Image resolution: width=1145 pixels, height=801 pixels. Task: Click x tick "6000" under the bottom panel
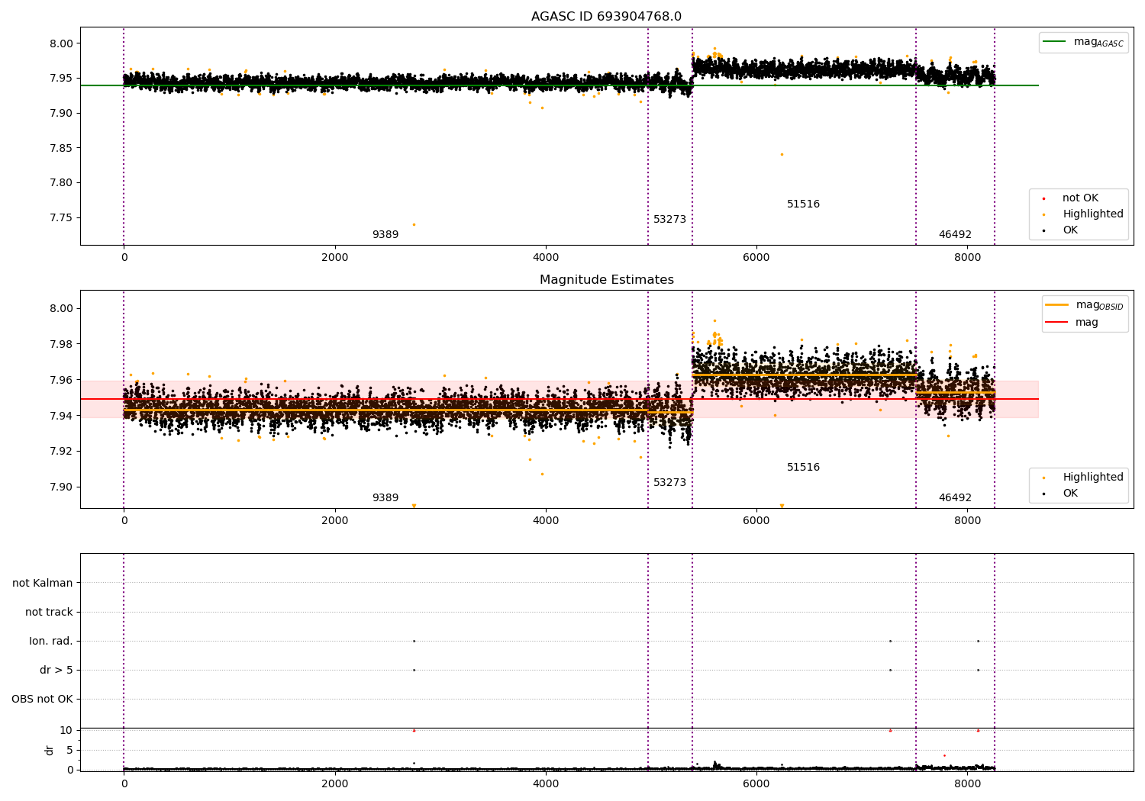coord(756,783)
